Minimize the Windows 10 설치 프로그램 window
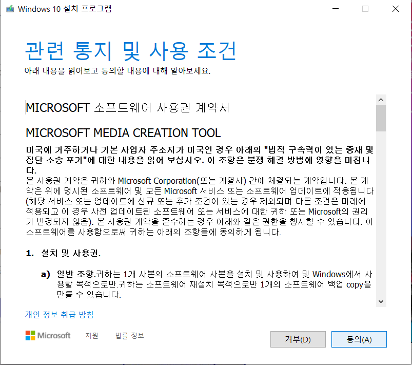Image resolution: width=412 pixels, height=365 pixels. pyautogui.click(x=336, y=9)
